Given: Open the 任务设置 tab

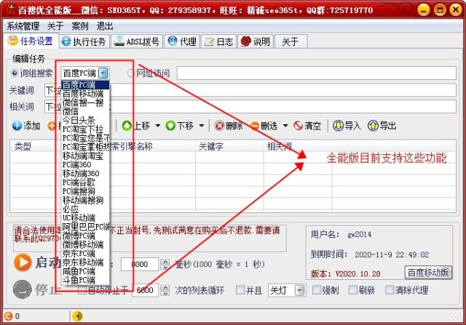Looking at the screenshot, I should 31,41.
